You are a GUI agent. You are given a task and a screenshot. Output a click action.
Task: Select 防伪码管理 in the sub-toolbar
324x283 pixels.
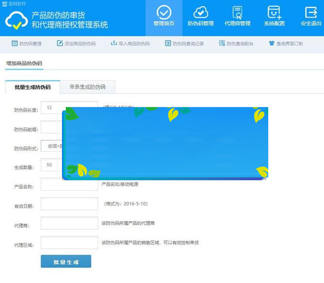coord(27,44)
